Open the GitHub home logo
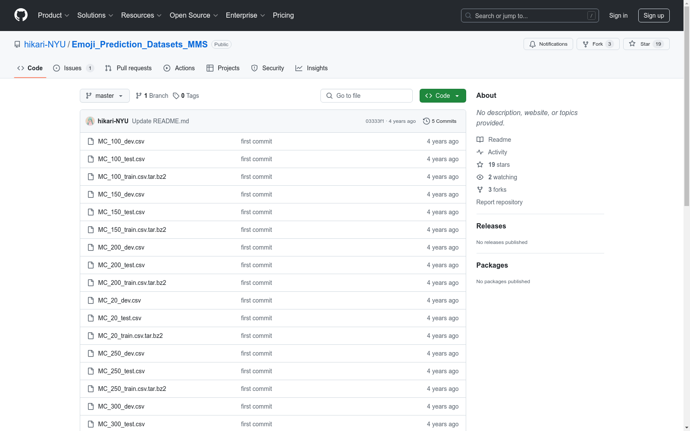690x431 pixels. (x=21, y=15)
